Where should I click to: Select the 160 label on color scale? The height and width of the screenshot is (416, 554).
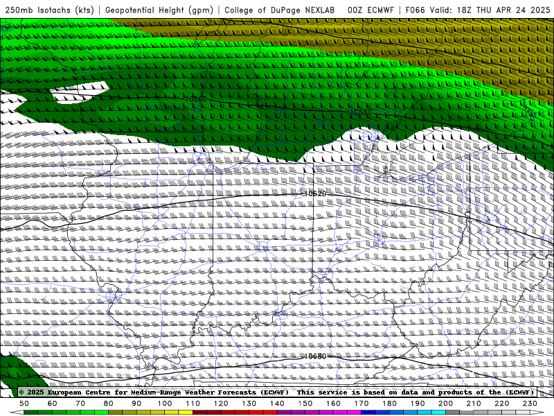pyautogui.click(x=333, y=404)
